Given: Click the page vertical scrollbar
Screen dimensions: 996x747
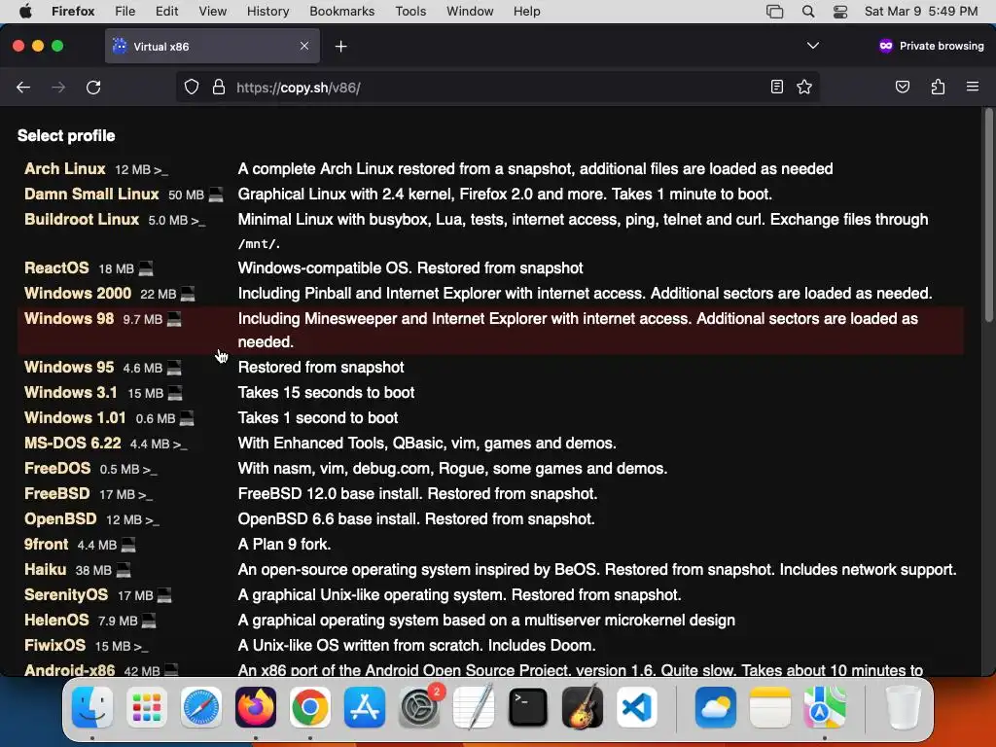Looking at the screenshot, I should (x=988, y=216).
